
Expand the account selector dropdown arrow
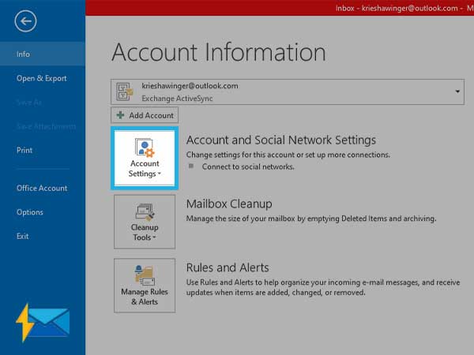click(x=457, y=92)
